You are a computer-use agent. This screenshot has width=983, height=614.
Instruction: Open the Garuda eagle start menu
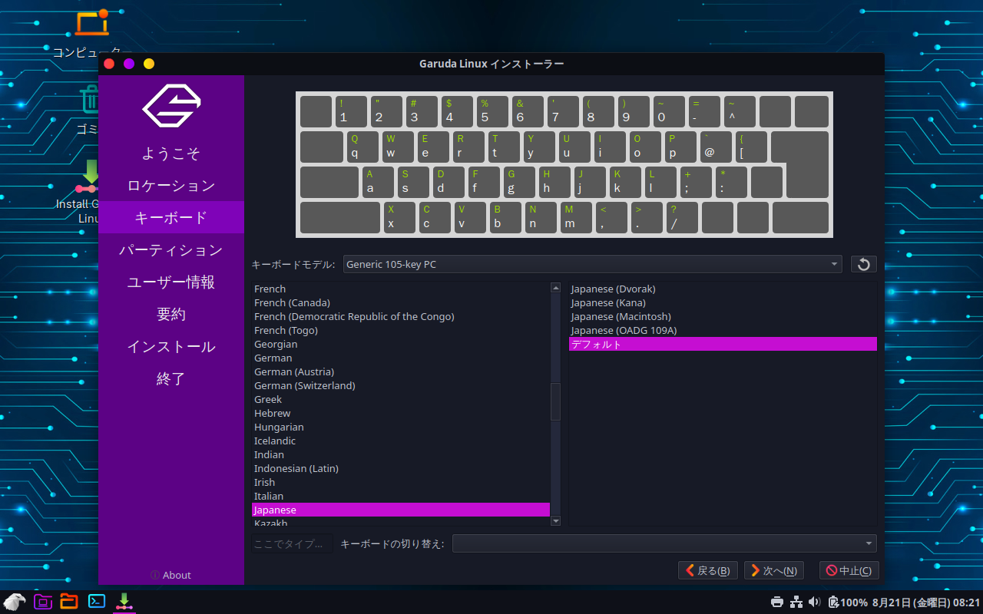[x=15, y=602]
